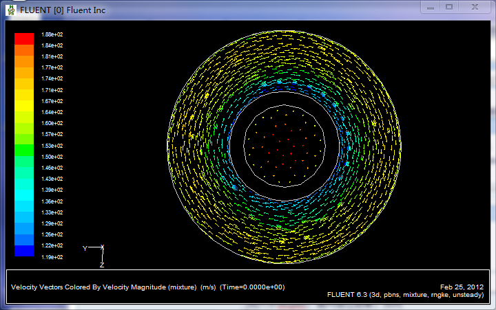This screenshot has width=496, height=310.
Task: Select the 1.36e+02 legend value
Action: point(52,201)
